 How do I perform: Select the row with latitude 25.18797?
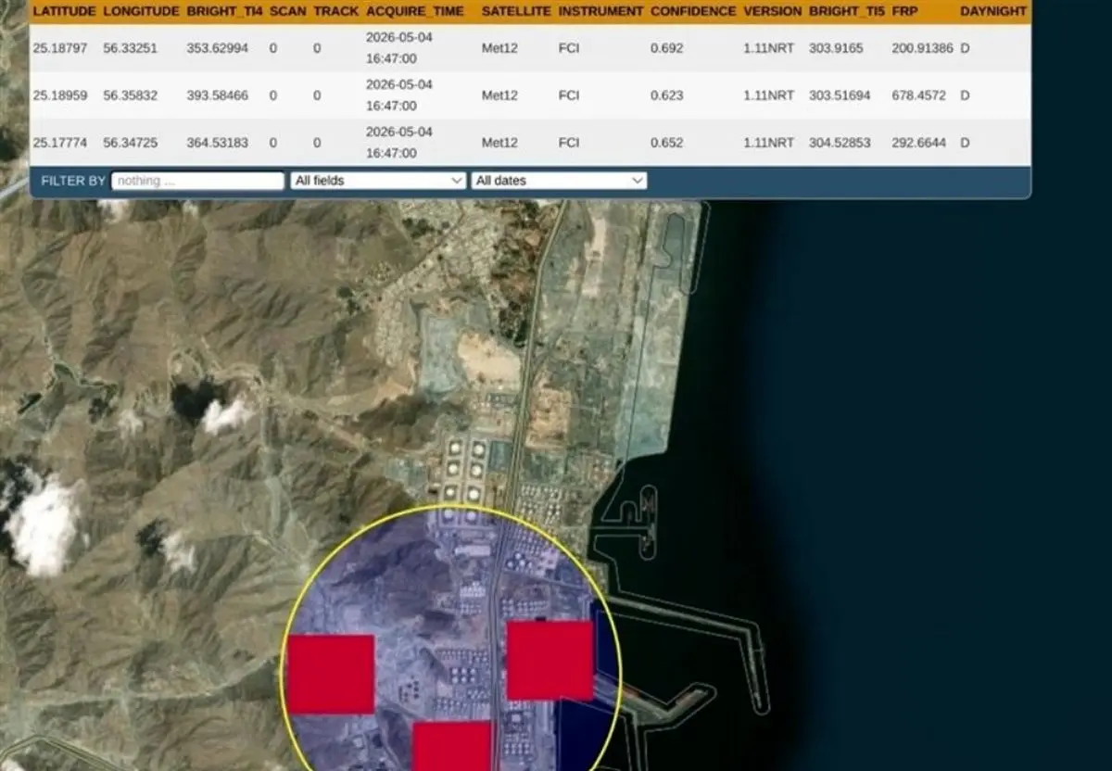[530, 48]
